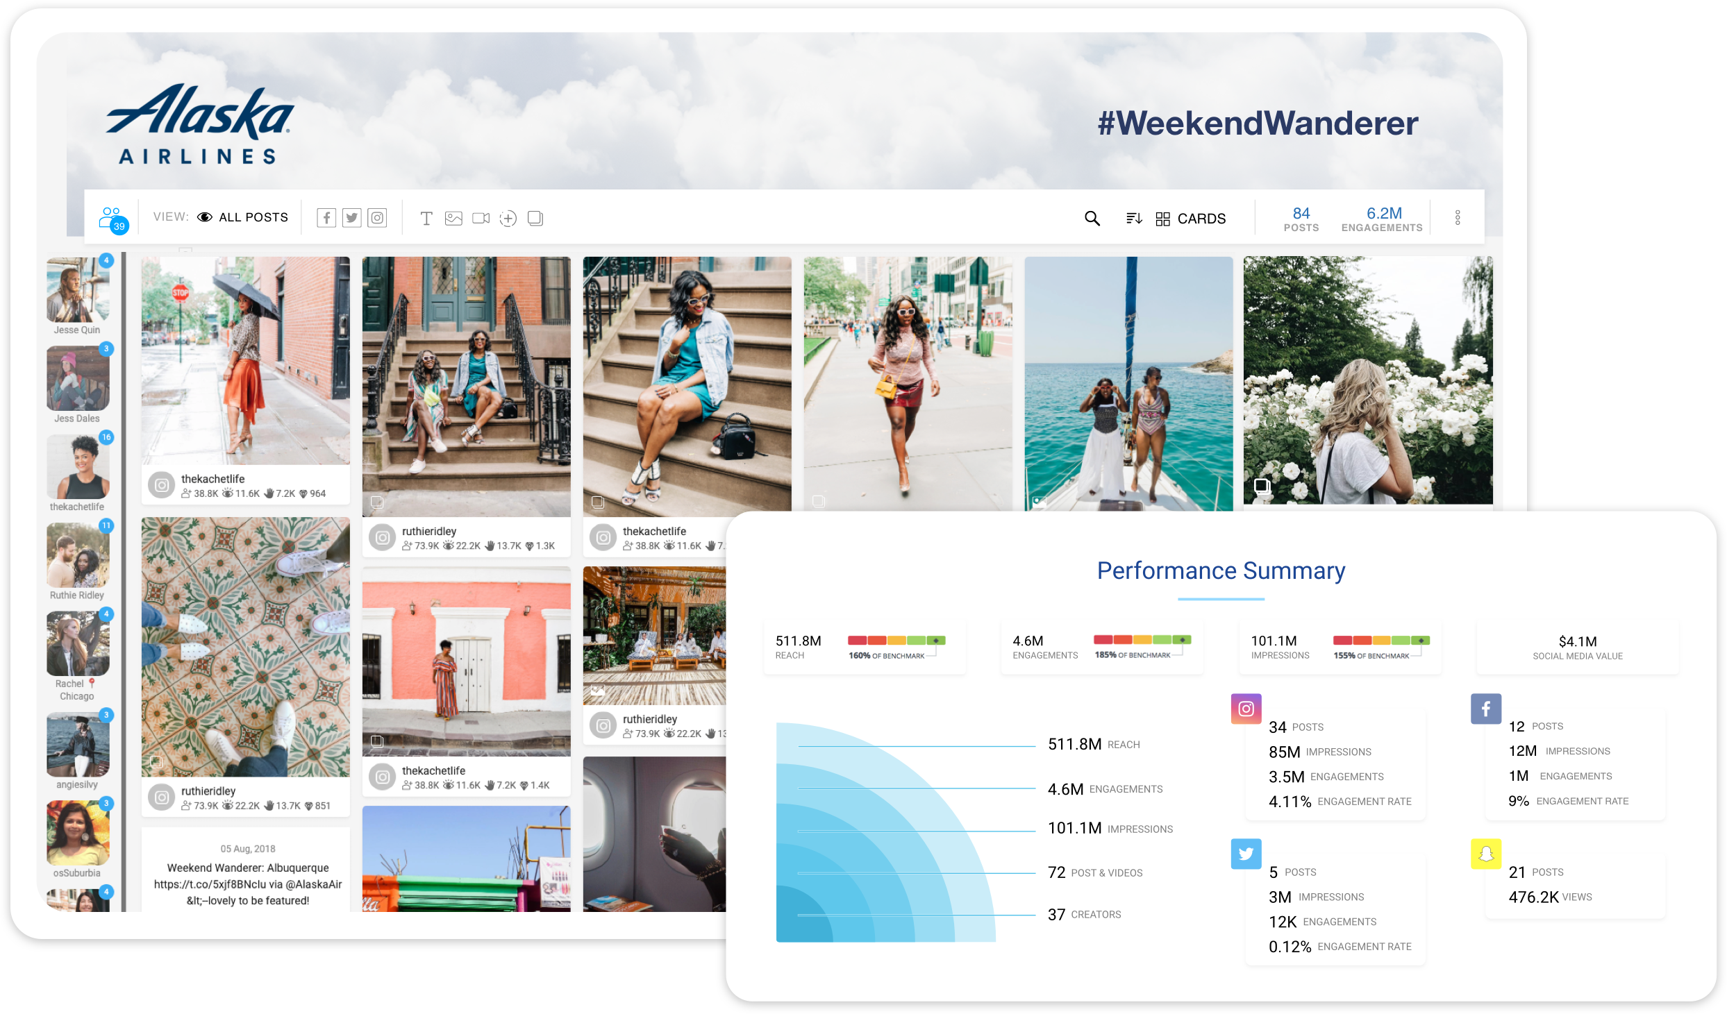
Task: Click the Instagram icon in Performance Summary
Action: click(1246, 709)
